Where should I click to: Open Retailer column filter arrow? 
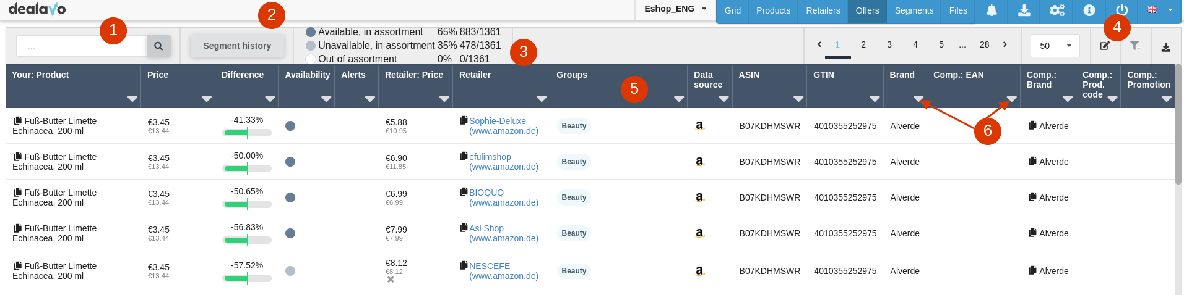(x=542, y=99)
